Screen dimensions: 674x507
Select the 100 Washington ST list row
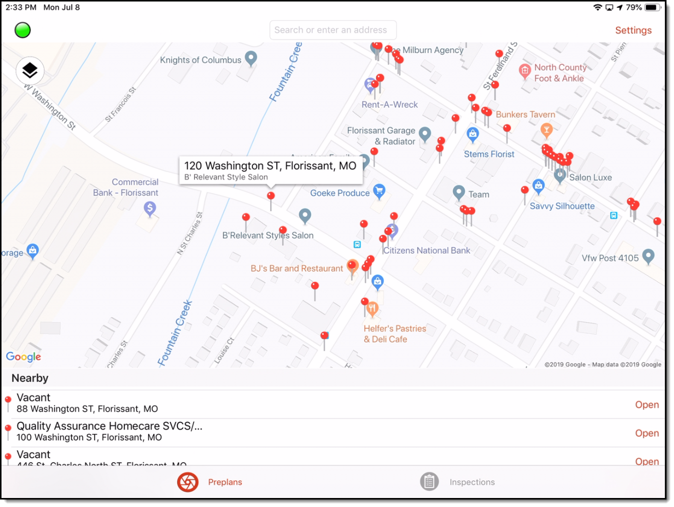(x=333, y=433)
